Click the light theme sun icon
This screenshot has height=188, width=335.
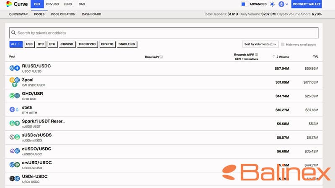273,4
